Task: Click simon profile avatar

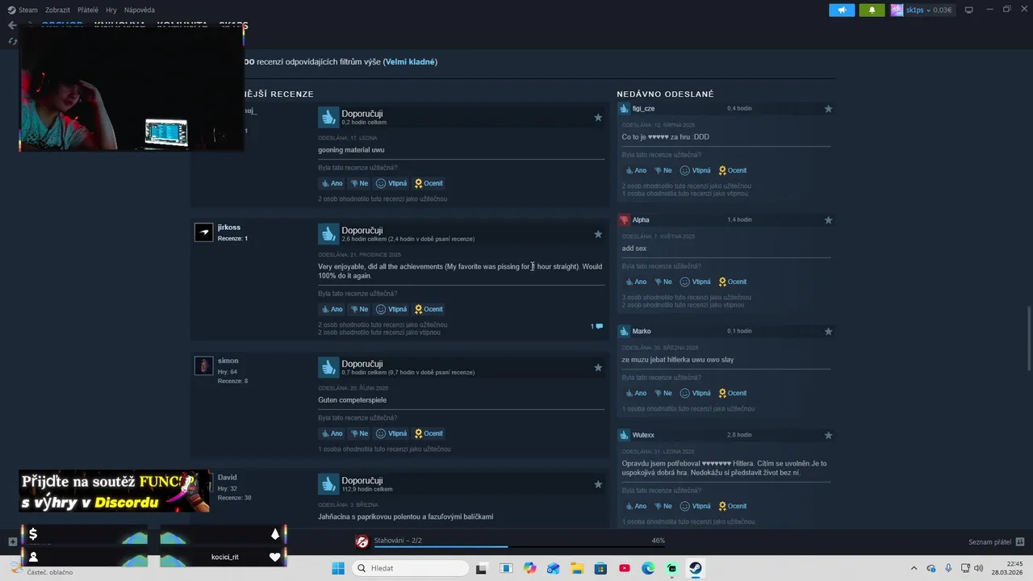Action: tap(203, 366)
